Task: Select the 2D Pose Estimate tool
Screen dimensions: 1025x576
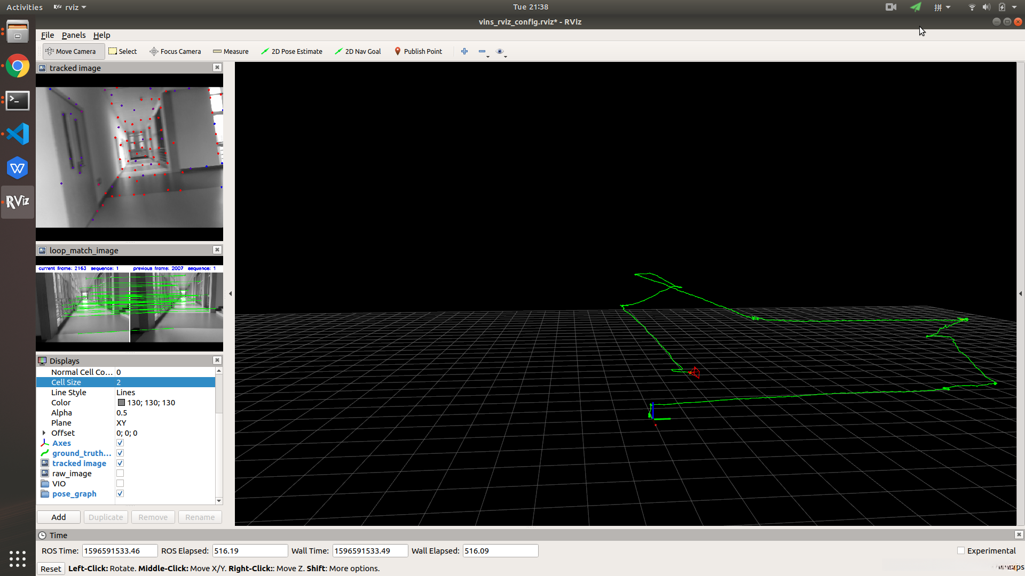Action: click(291, 51)
